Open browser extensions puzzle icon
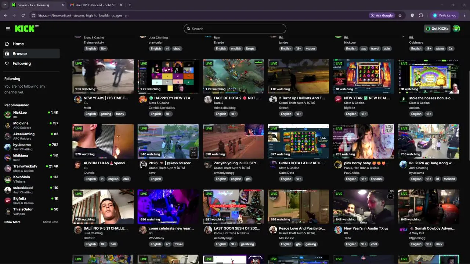This screenshot has height=264, width=470. click(x=421, y=15)
